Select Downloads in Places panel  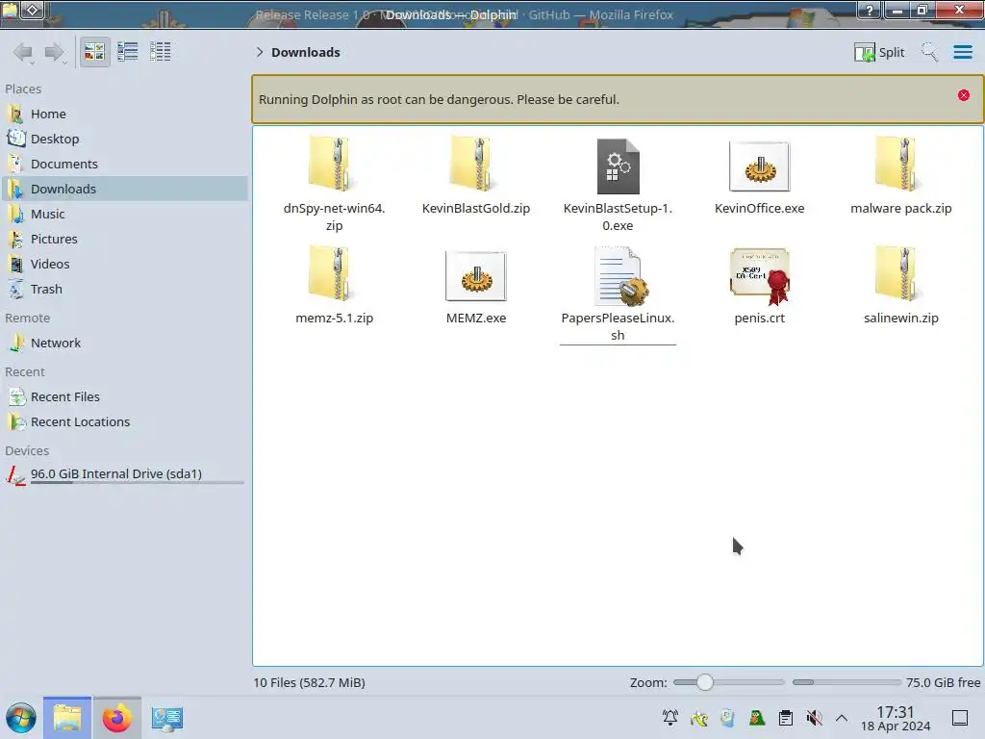tap(125, 190)
